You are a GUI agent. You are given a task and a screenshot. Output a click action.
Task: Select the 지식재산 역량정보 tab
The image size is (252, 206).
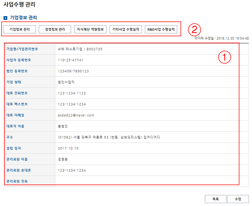90,30
